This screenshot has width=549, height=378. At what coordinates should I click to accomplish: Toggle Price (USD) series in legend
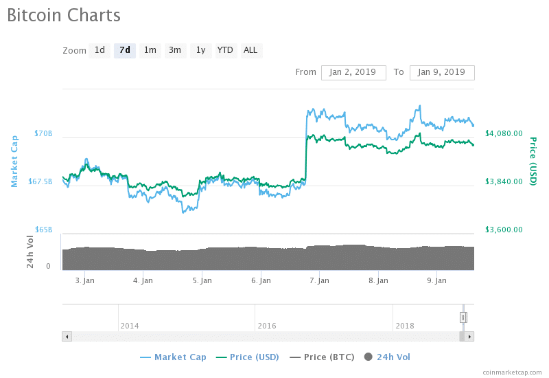[248, 357]
